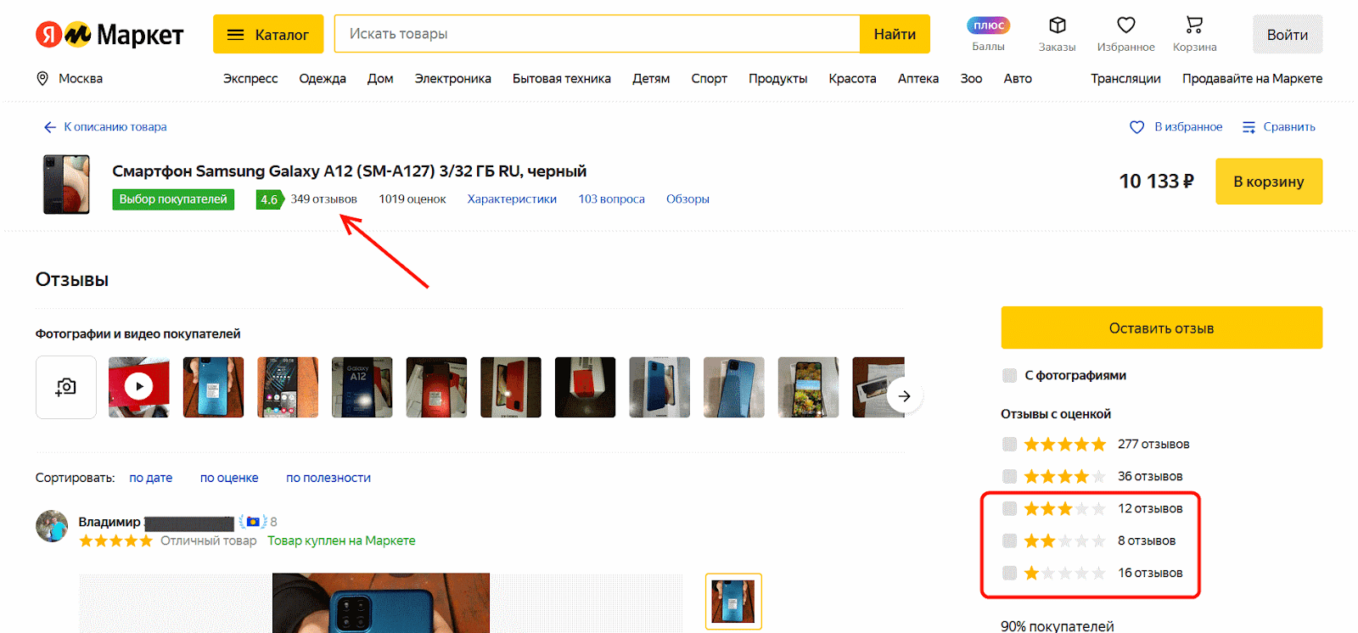Open the Каталог button
Viewport: 1358px width, 633px height.
[268, 34]
